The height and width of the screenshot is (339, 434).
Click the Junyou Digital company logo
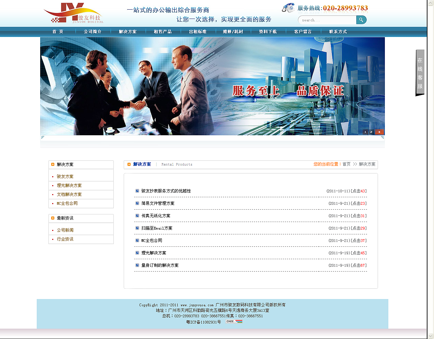pos(74,13)
